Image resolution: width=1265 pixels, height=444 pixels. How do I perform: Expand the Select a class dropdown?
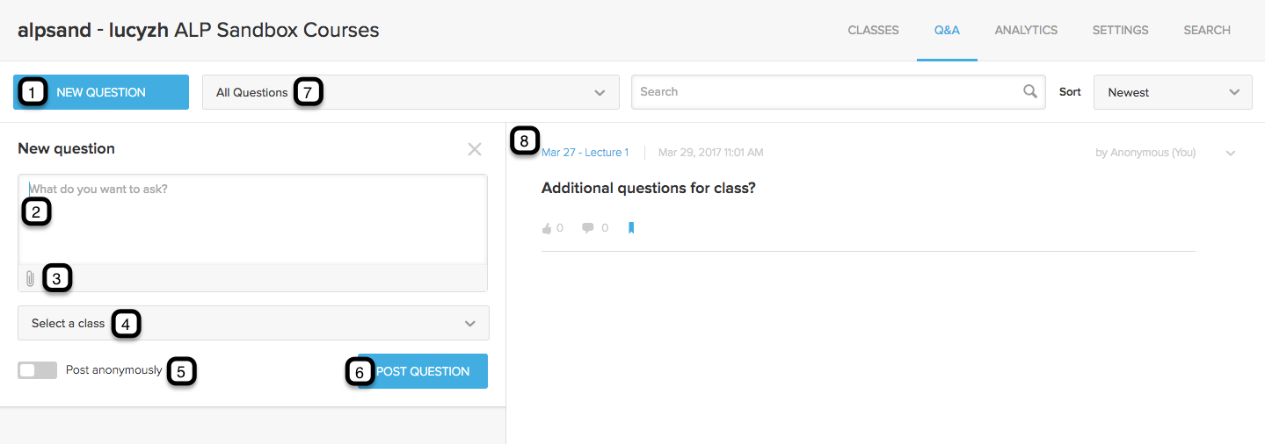coord(253,323)
